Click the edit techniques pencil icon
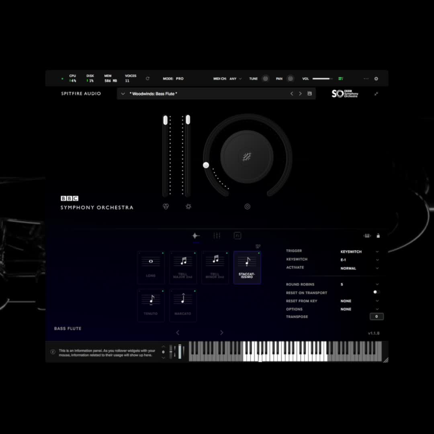This screenshot has width=434, height=434. pos(258,246)
